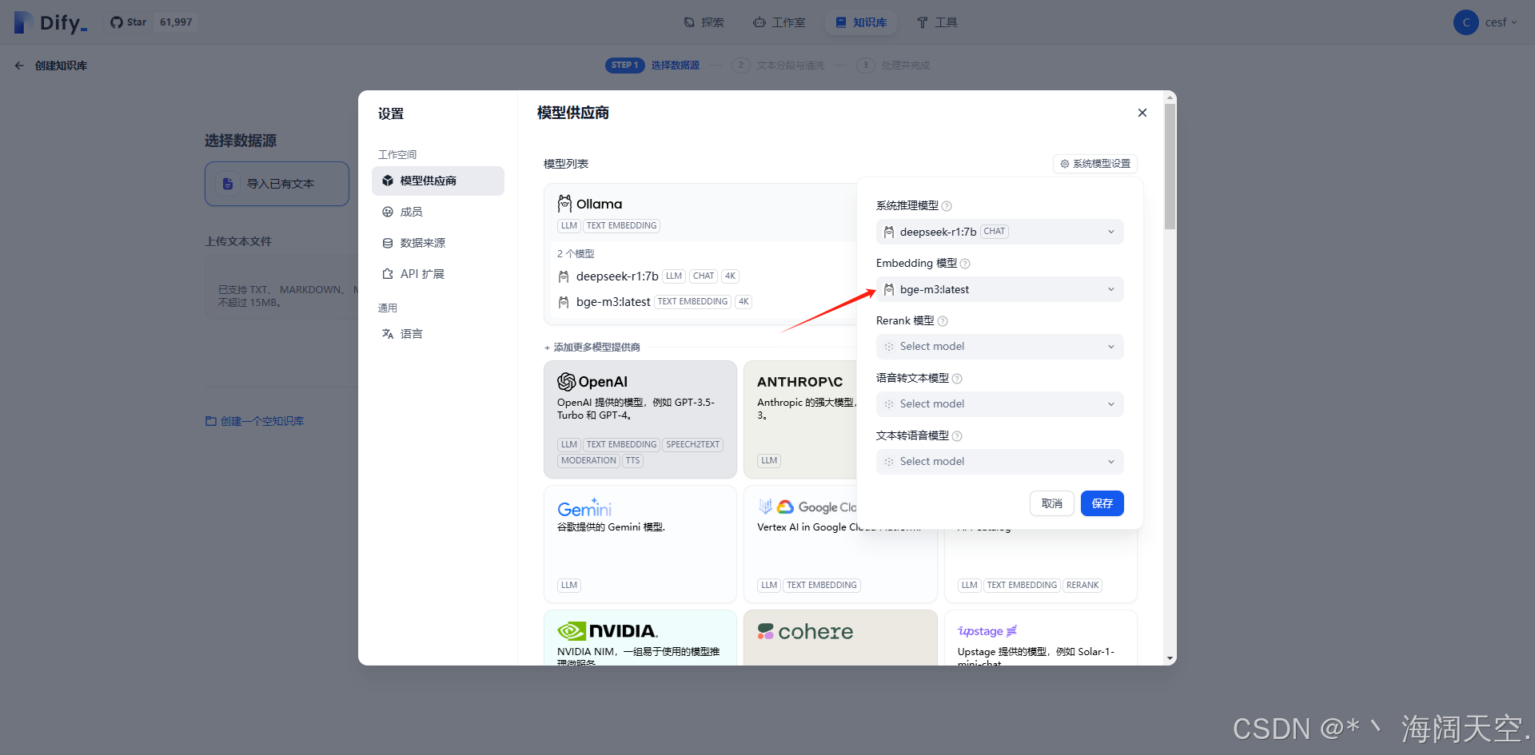Click step 2 文本分段与清洗
The width and height of the screenshot is (1535, 755).
pos(778,66)
